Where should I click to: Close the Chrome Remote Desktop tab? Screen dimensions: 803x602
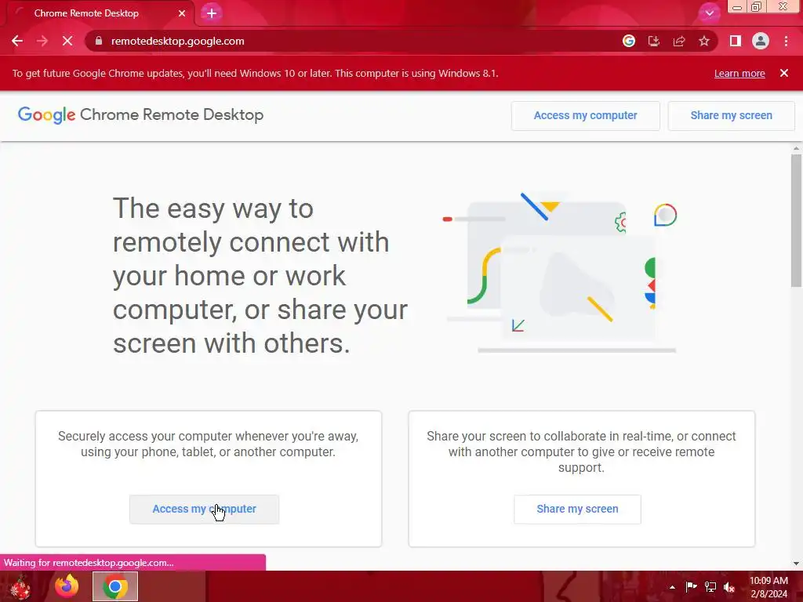tap(182, 13)
